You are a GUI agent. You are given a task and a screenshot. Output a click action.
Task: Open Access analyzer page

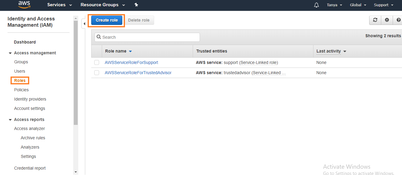[x=30, y=128]
